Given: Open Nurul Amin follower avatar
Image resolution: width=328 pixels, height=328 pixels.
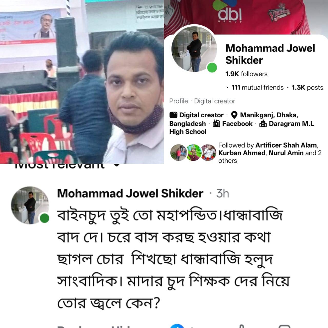Looking at the screenshot, I should 209,152.
